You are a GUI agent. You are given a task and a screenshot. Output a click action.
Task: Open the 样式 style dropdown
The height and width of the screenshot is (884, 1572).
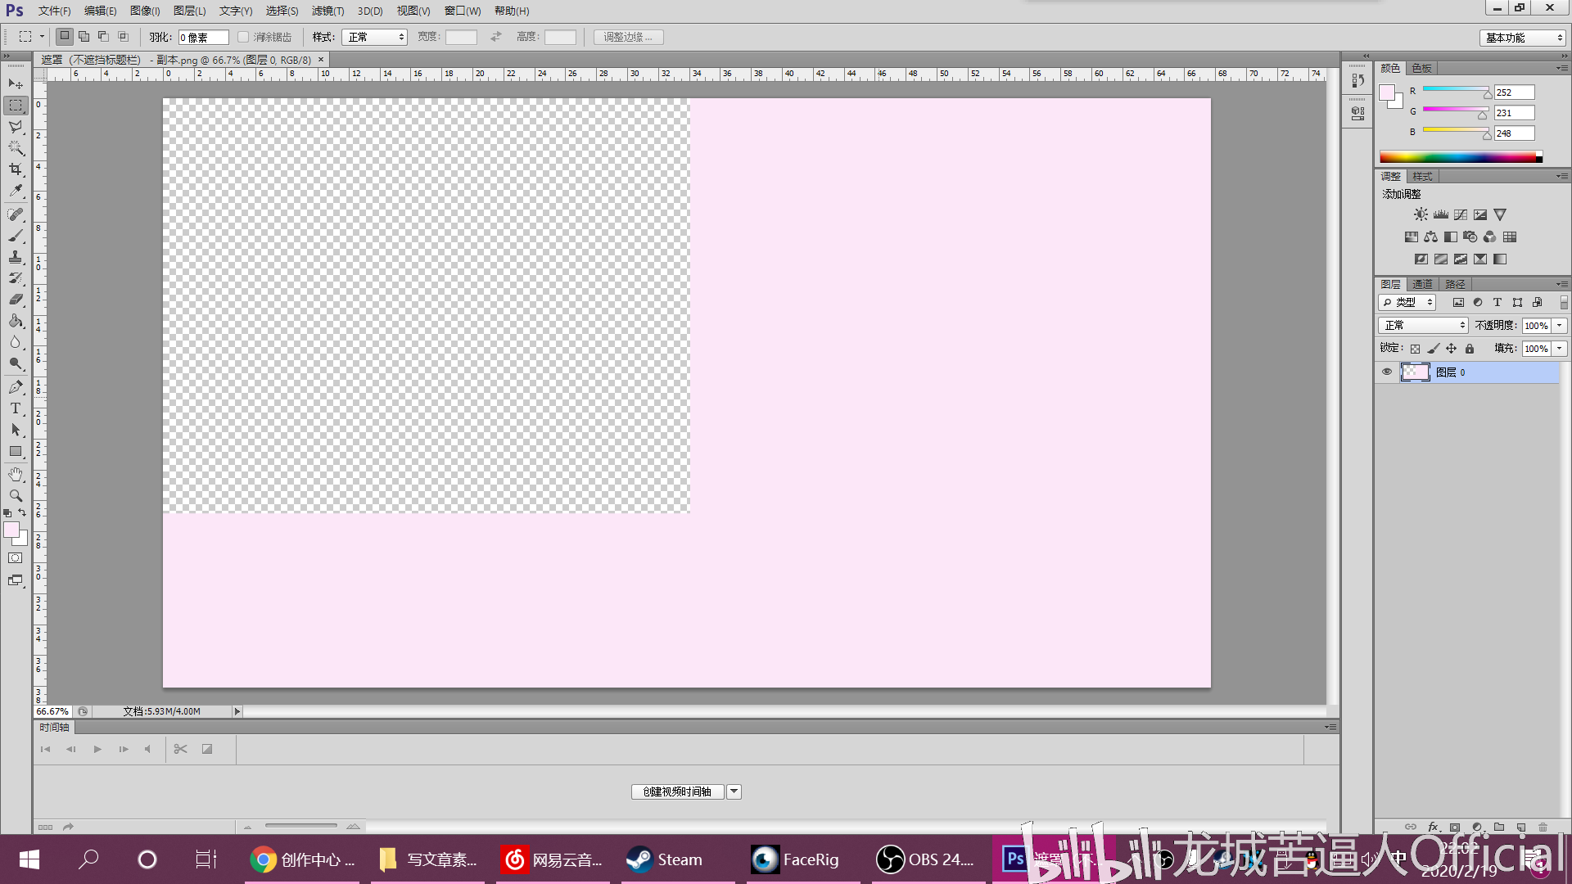pos(374,38)
